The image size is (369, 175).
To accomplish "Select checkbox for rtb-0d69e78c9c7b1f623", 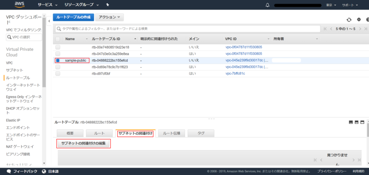I will click(58, 67).
